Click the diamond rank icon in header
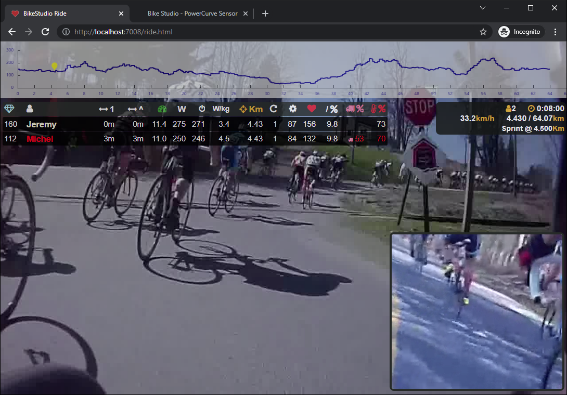This screenshot has width=567, height=395. [x=9, y=109]
